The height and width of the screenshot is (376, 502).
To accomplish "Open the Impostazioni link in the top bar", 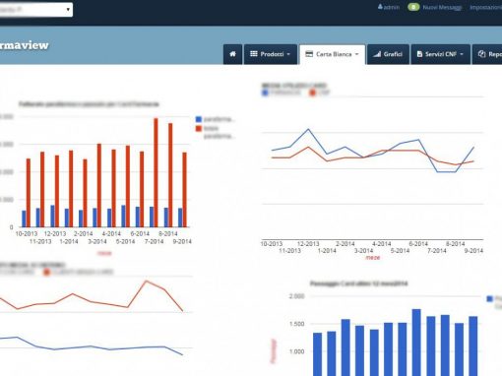I will click(x=485, y=7).
